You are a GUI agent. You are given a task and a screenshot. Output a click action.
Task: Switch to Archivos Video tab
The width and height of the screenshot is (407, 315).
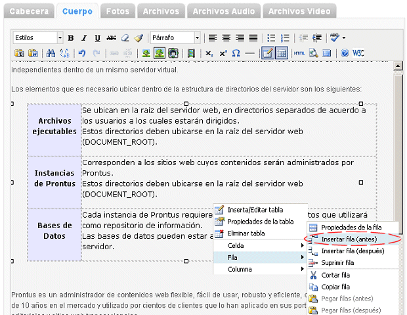click(x=299, y=11)
